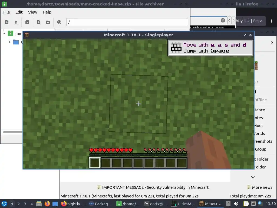This screenshot has width=277, height=208.
Task: Click the blue desktop icon in quicklaunch
Action: click(x=55, y=204)
